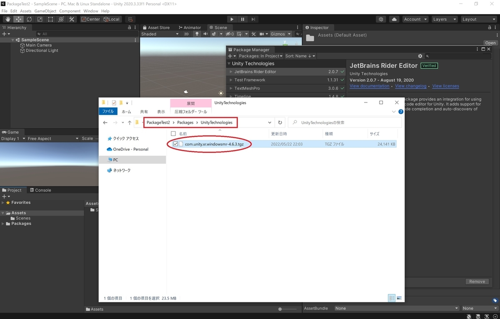500x319 pixels.
Task: Select the Move tool
Action: [19, 19]
